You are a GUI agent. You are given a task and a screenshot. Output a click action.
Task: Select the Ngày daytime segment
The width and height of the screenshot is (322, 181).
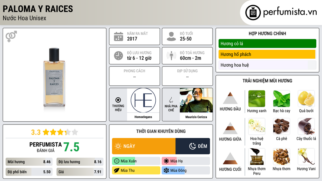click(x=144, y=146)
